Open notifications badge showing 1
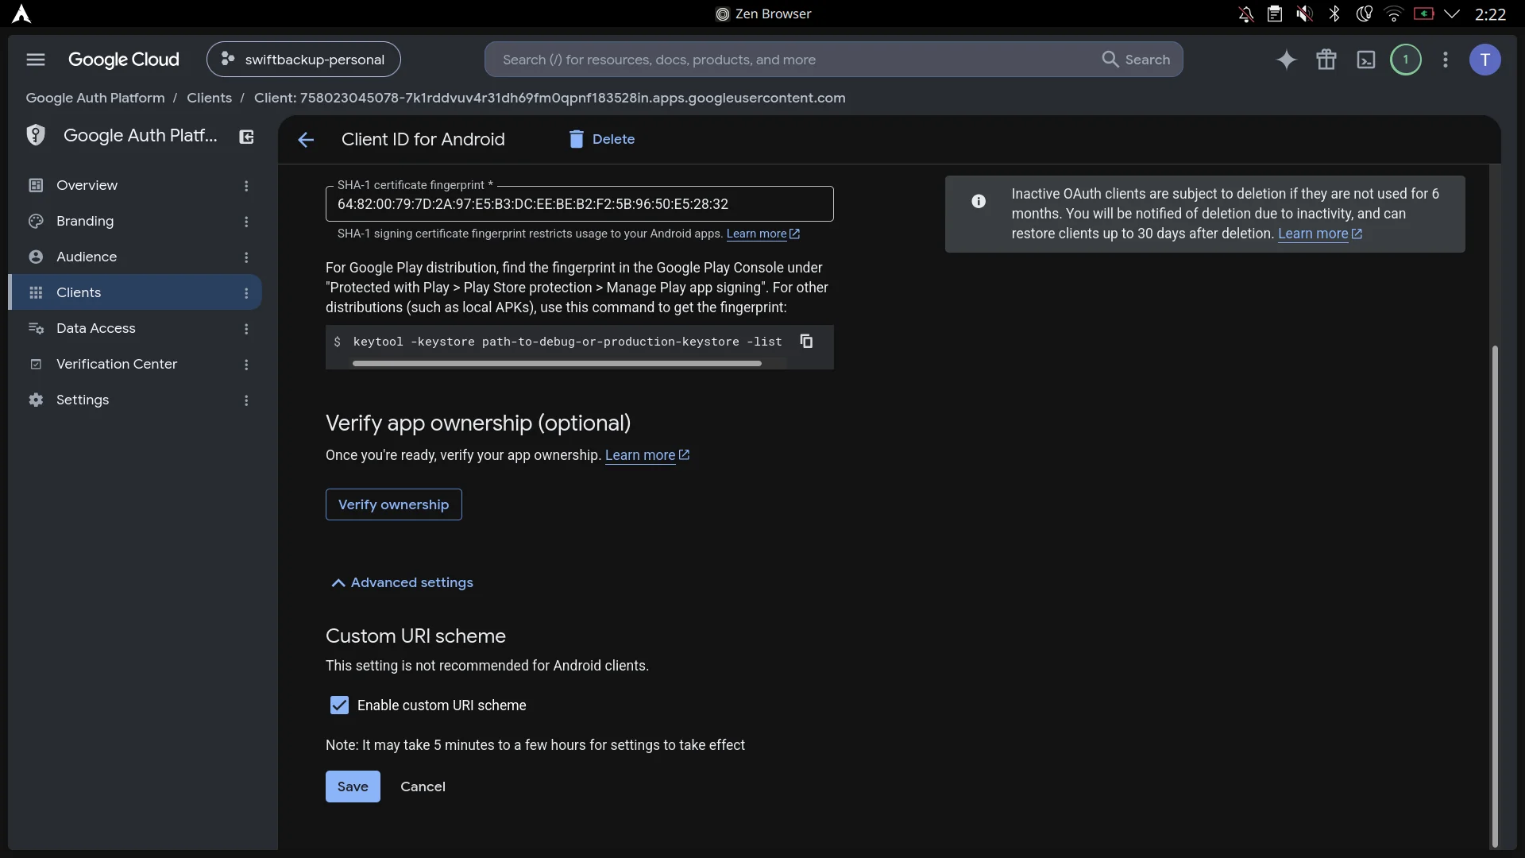The image size is (1525, 858). point(1405,60)
